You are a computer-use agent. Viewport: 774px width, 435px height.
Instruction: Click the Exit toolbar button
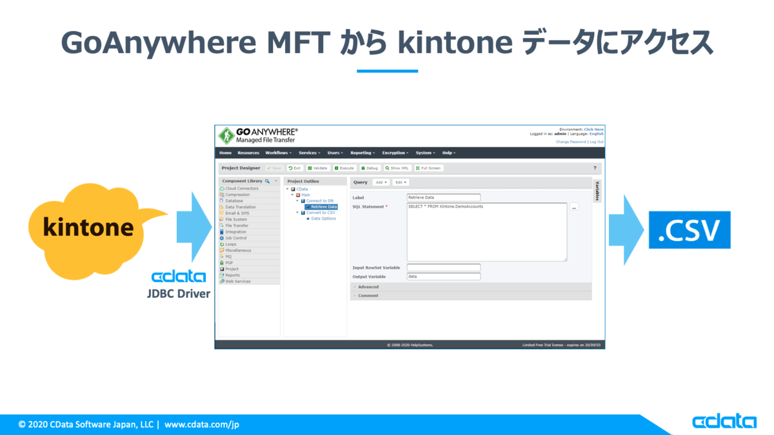coord(295,168)
